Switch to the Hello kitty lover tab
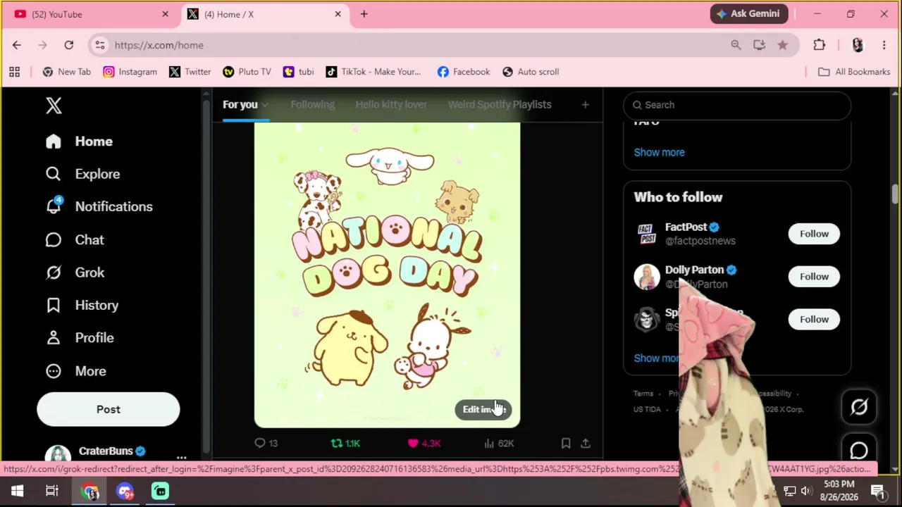The height and width of the screenshot is (507, 902). coord(391,104)
